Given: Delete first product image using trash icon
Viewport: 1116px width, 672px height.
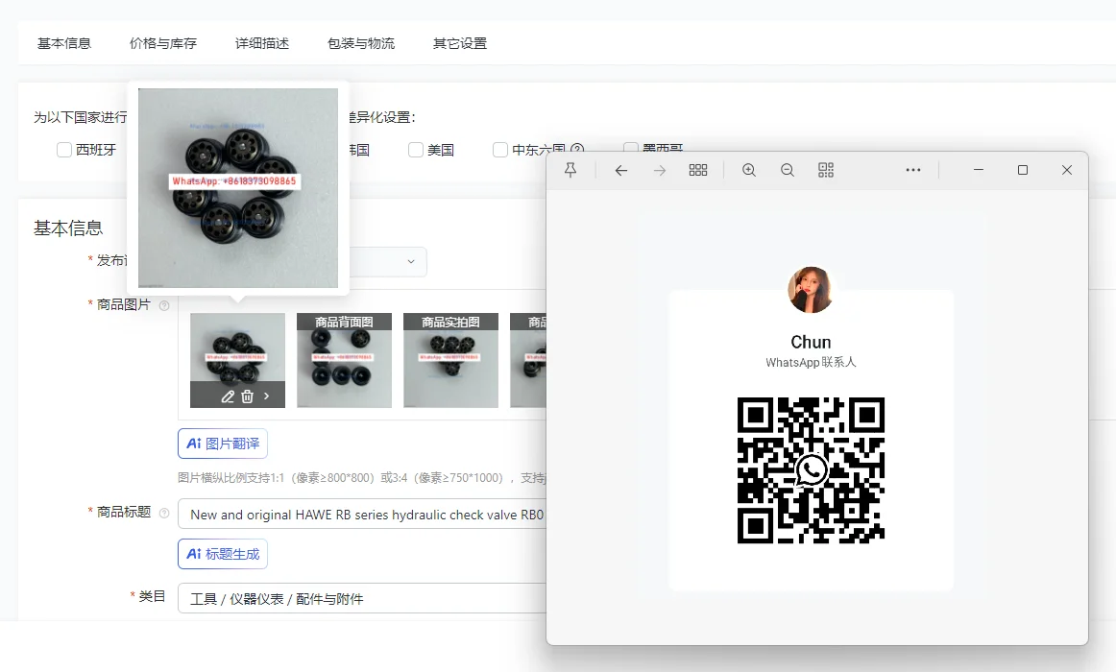Looking at the screenshot, I should [x=247, y=396].
